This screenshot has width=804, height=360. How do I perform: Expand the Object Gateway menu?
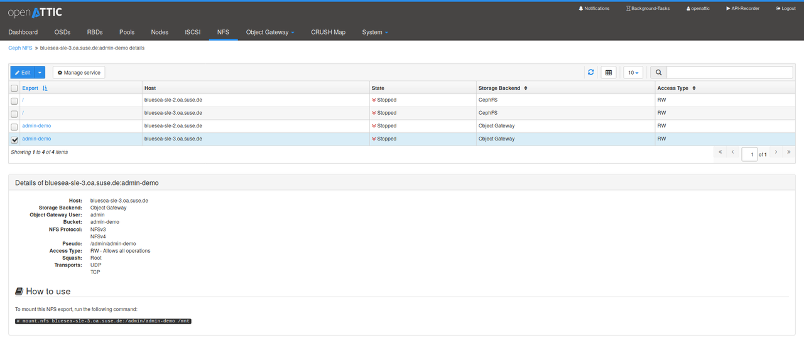270,32
